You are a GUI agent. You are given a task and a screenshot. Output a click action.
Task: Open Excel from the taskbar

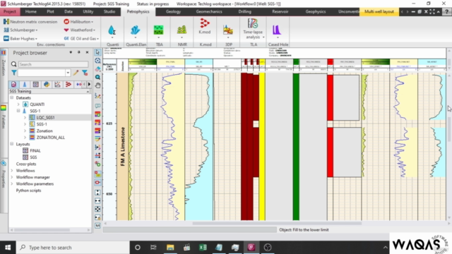click(203, 248)
